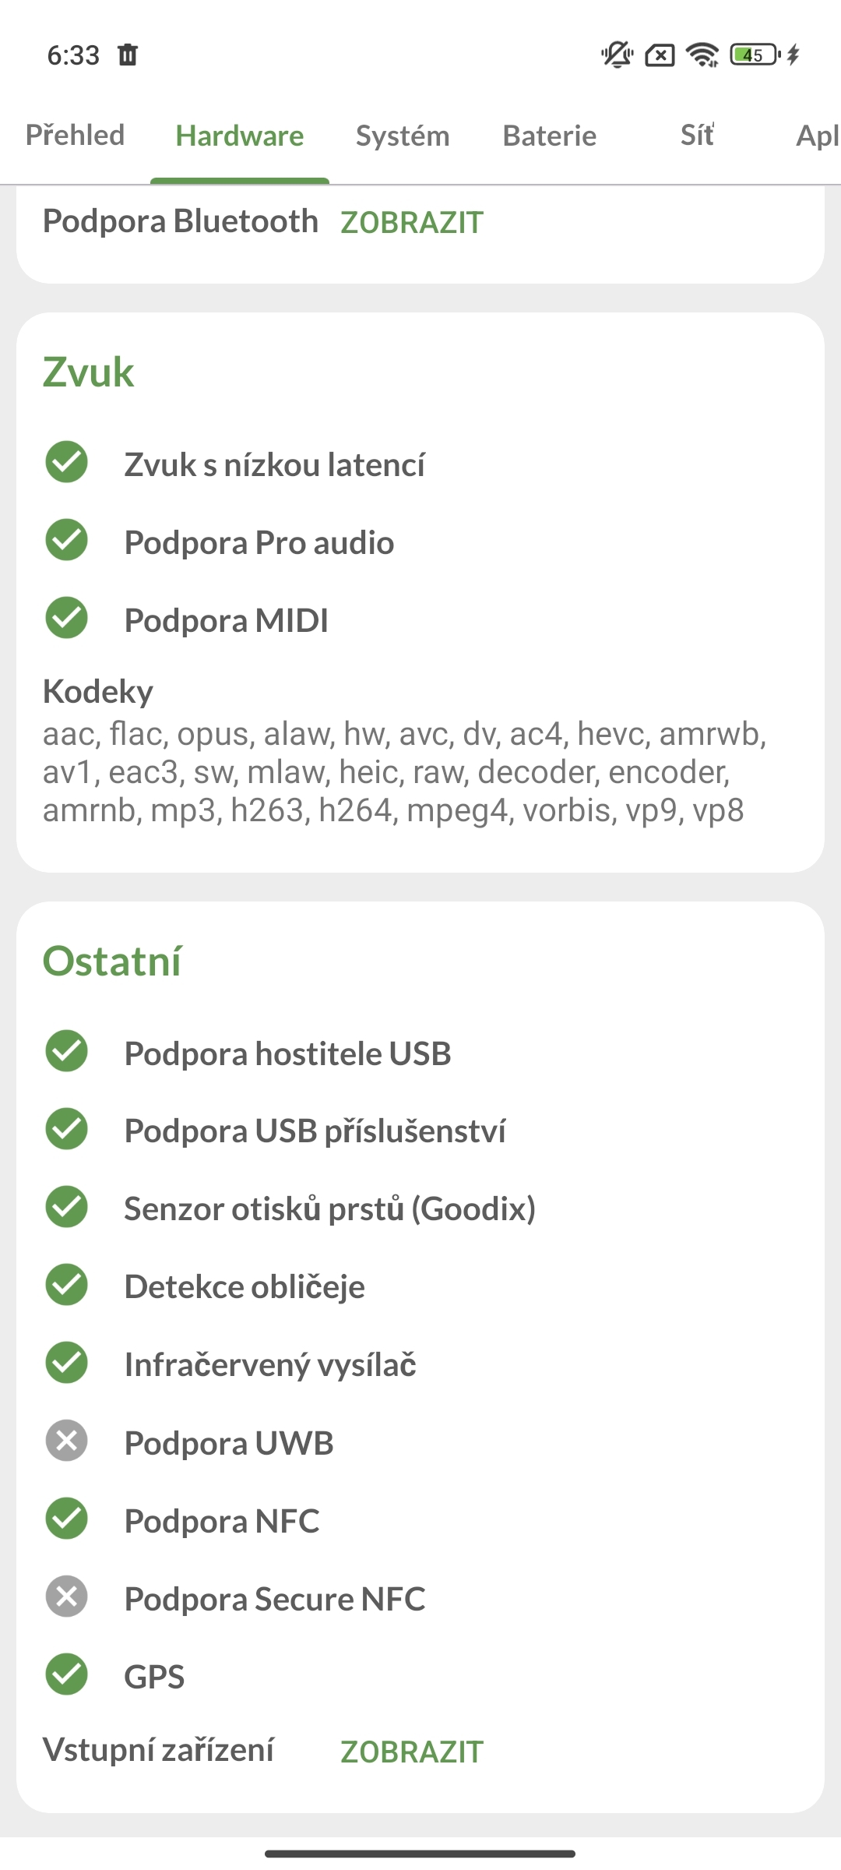Tap the green check icon beside GPS
Screen dimensions: 841x1870
click(67, 1674)
